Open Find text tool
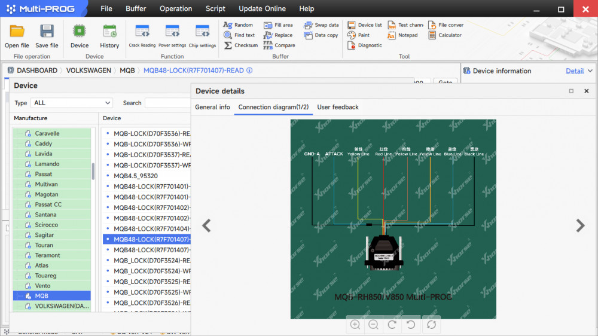The image size is (598, 336). pos(239,35)
